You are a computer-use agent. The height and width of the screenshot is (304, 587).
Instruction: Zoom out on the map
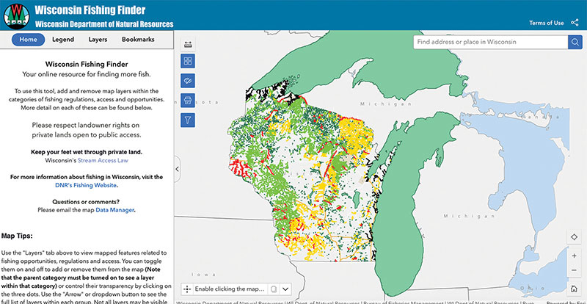click(x=574, y=270)
